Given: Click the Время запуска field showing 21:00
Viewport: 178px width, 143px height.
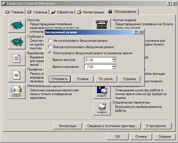Looking at the screenshot, I should point(98,60).
